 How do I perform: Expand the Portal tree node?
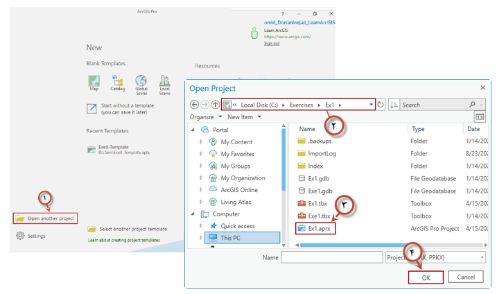click(194, 130)
